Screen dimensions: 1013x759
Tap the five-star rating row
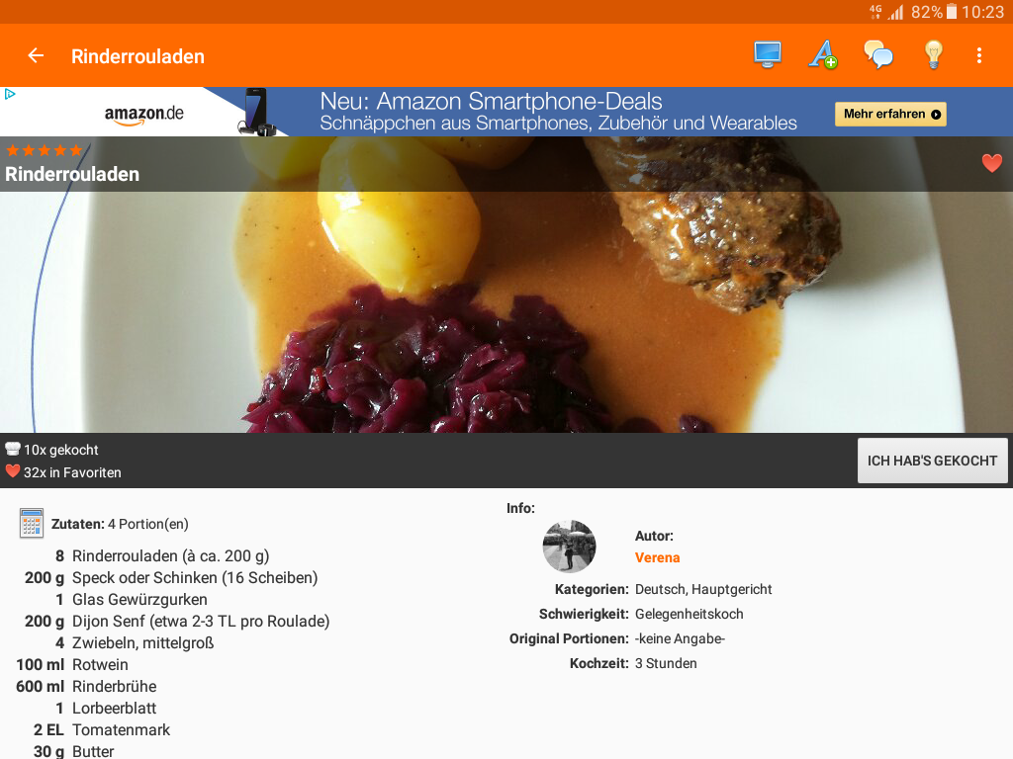point(44,151)
